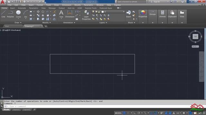Toggle Ortho mode in status bar
Screen dimensions: 206x115
coord(135,113)
